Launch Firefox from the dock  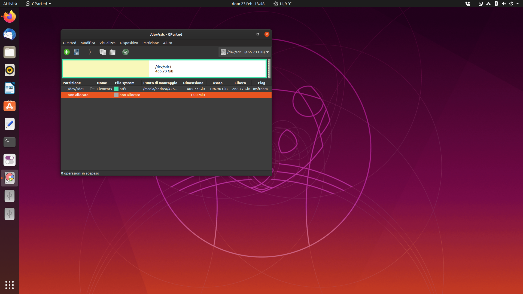[10, 17]
